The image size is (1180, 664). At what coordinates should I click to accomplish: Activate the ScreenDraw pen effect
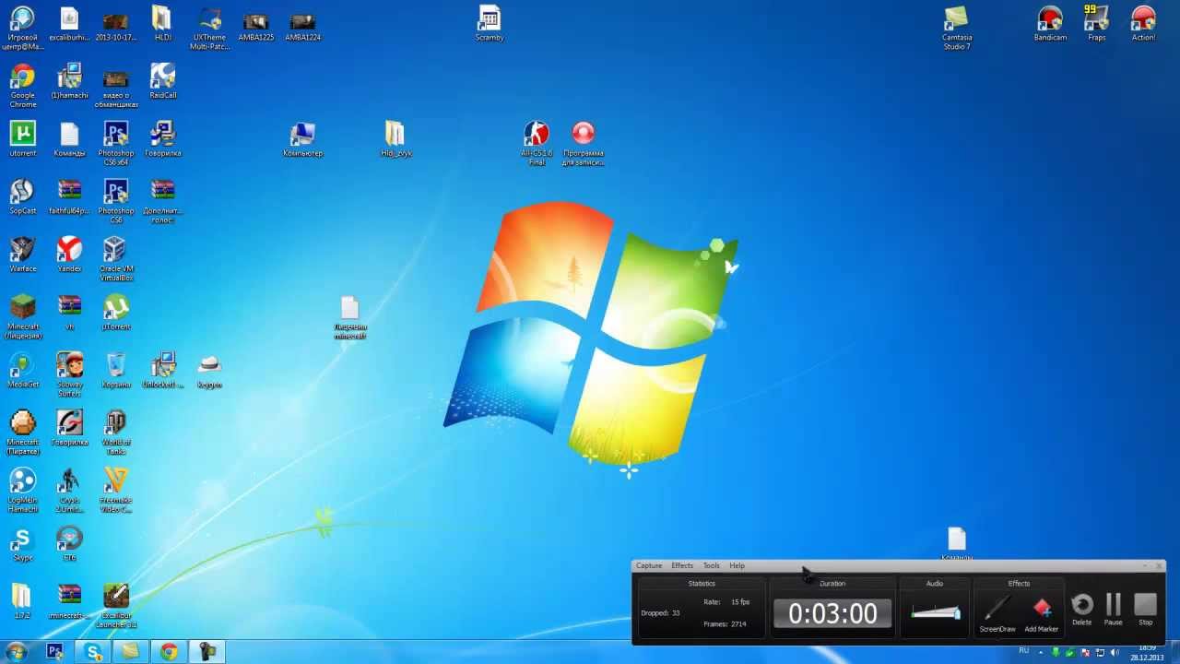(997, 612)
